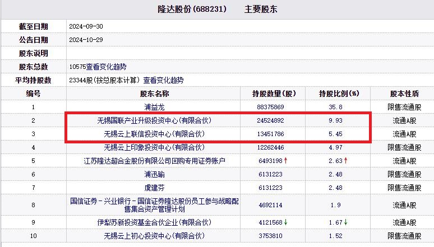
Task: Click the 截至日期 value 2024-09-30
Action: coord(86,26)
